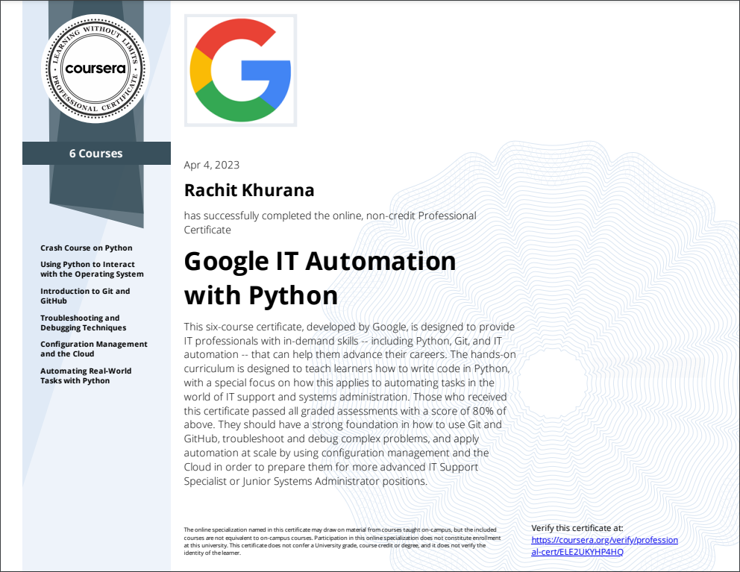Open Crash Course on Python
This screenshot has height=572, width=740.
pyautogui.click(x=86, y=248)
